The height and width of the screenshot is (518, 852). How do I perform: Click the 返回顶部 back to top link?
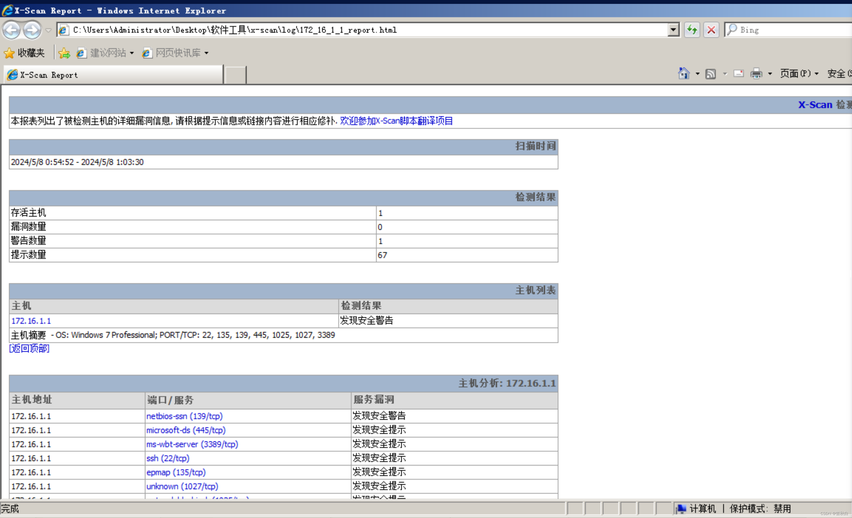coord(30,348)
